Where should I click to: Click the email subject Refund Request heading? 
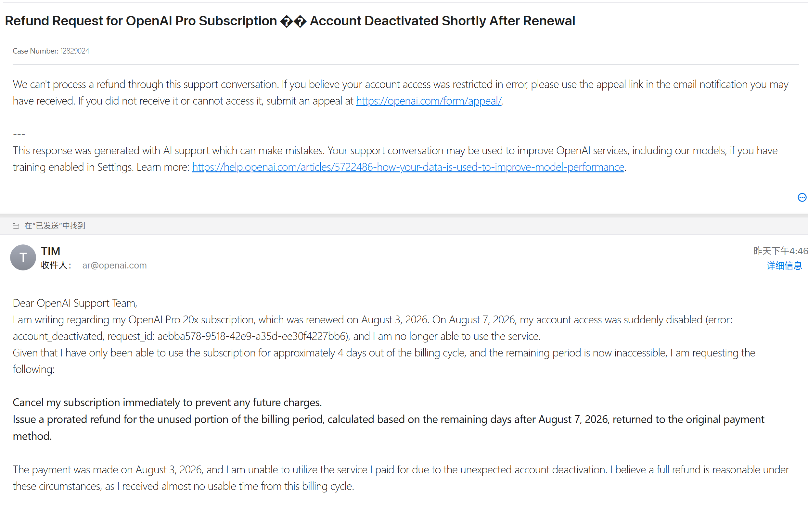click(x=290, y=21)
